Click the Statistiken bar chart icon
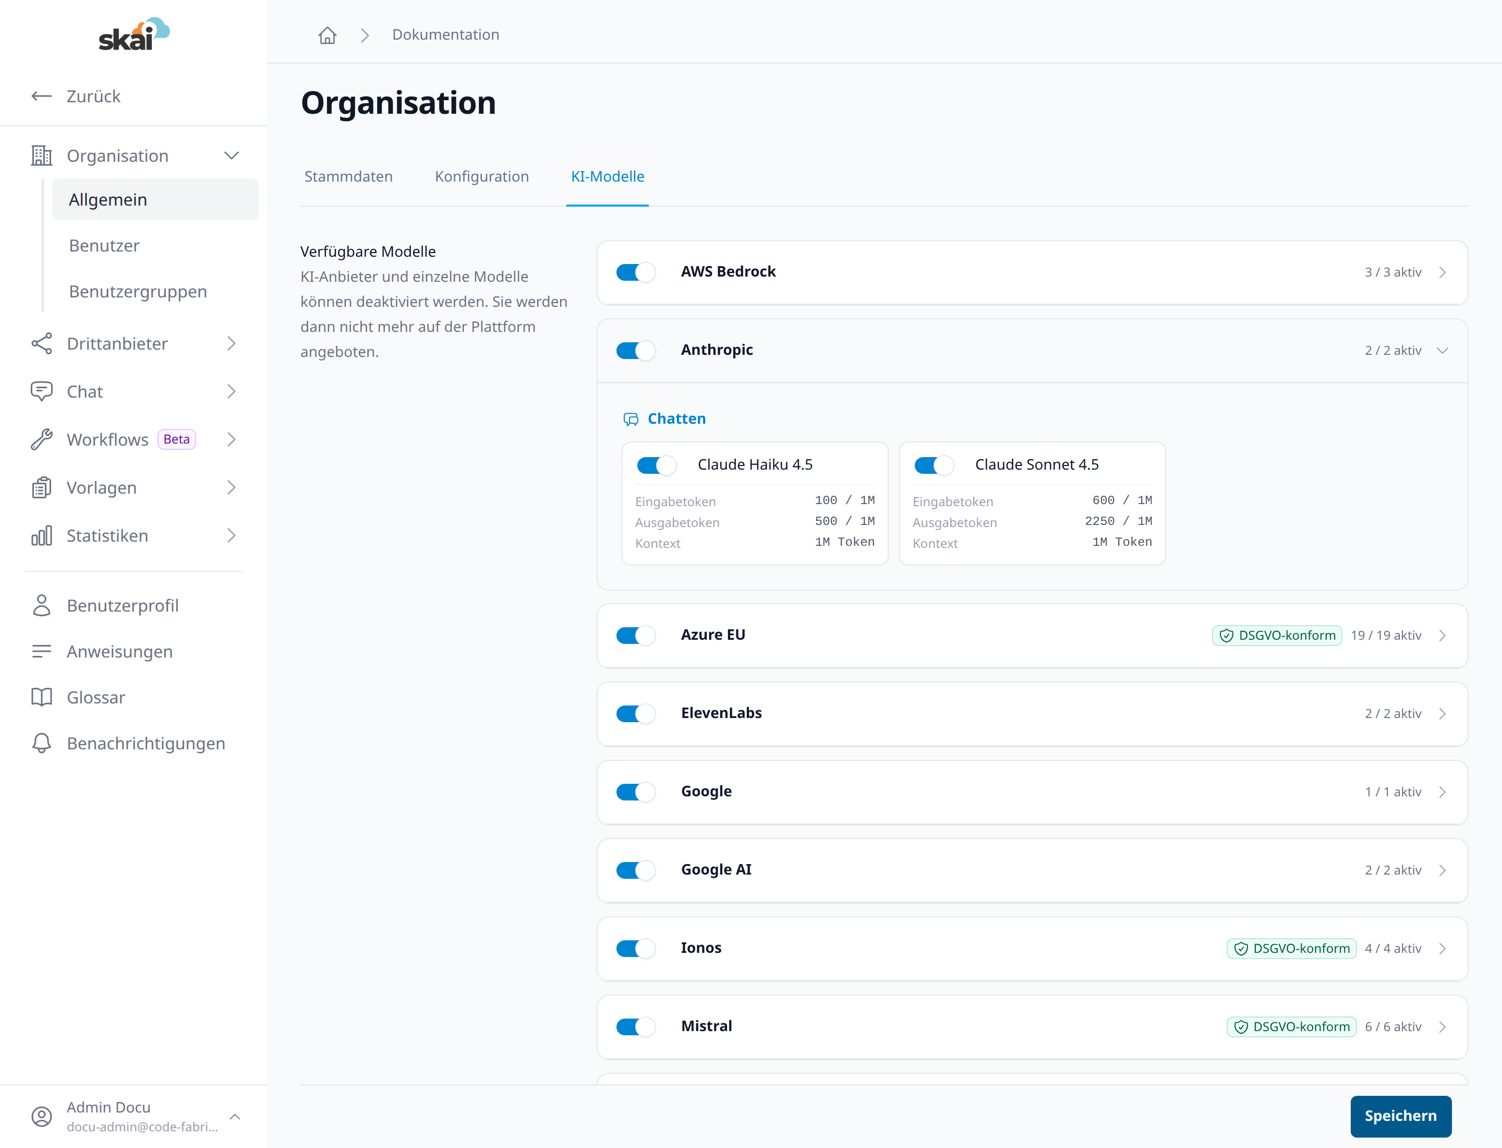 tap(42, 536)
